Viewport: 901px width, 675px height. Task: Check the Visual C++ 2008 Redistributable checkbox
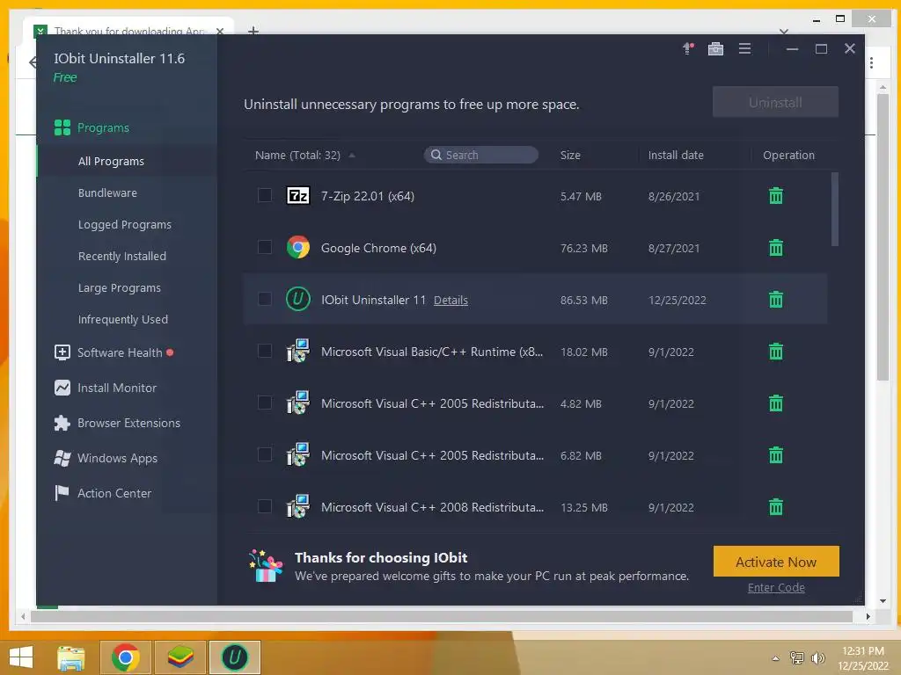pyautogui.click(x=264, y=506)
